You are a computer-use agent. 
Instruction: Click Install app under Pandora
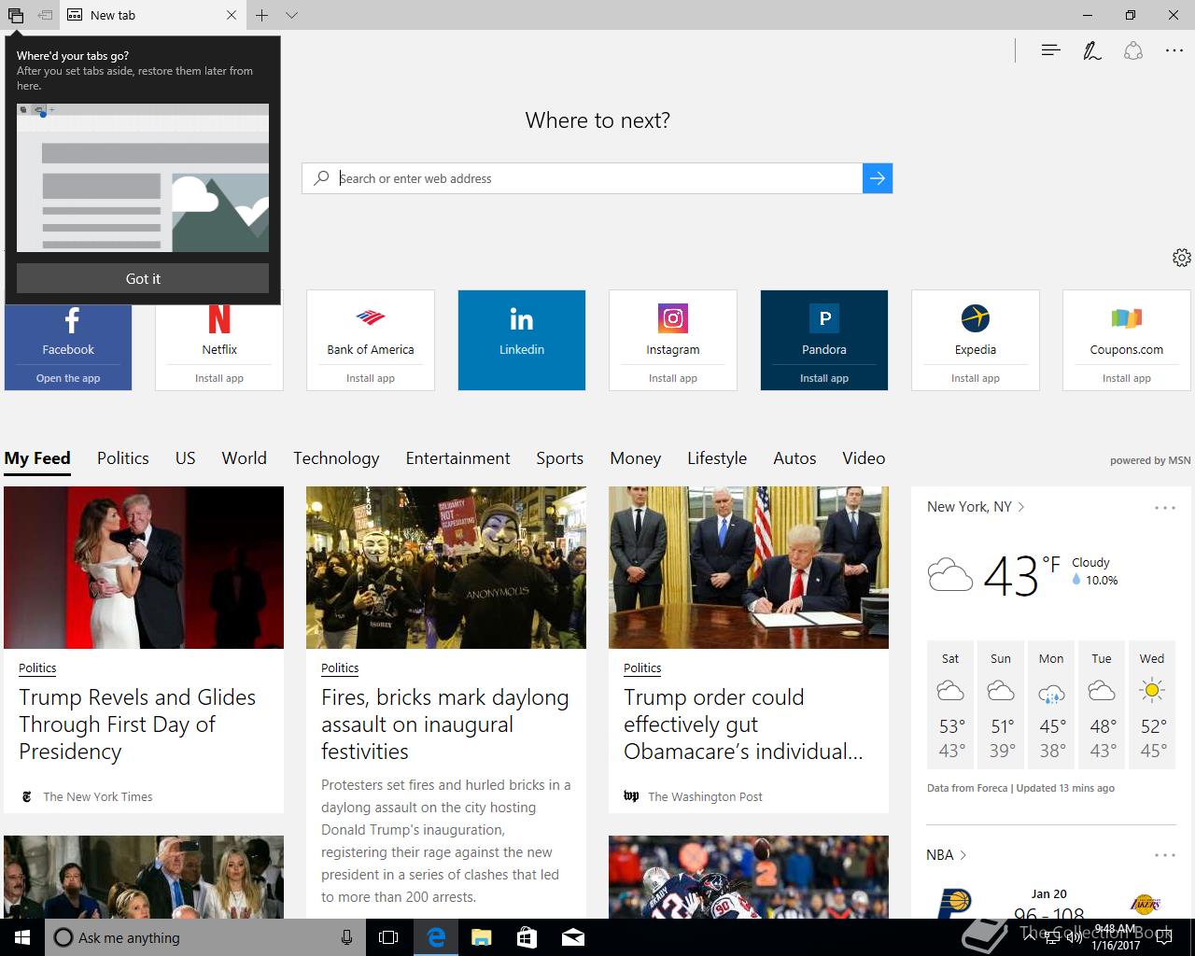tap(824, 378)
